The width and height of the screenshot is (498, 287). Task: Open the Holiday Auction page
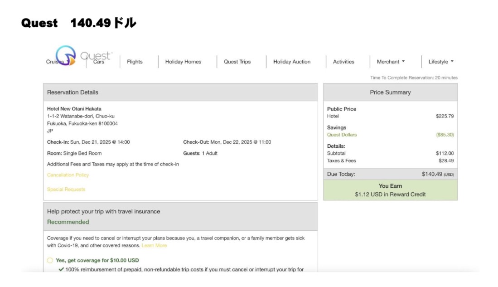[x=292, y=62]
